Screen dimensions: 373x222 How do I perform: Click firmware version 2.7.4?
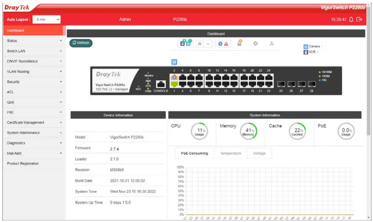(114, 149)
